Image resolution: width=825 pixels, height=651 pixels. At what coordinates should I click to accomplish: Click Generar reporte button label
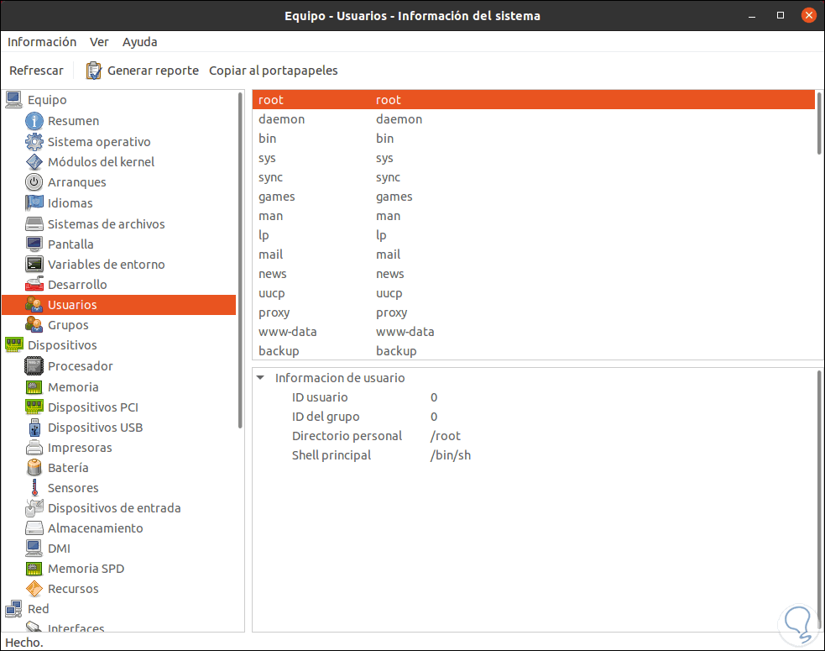coord(153,71)
